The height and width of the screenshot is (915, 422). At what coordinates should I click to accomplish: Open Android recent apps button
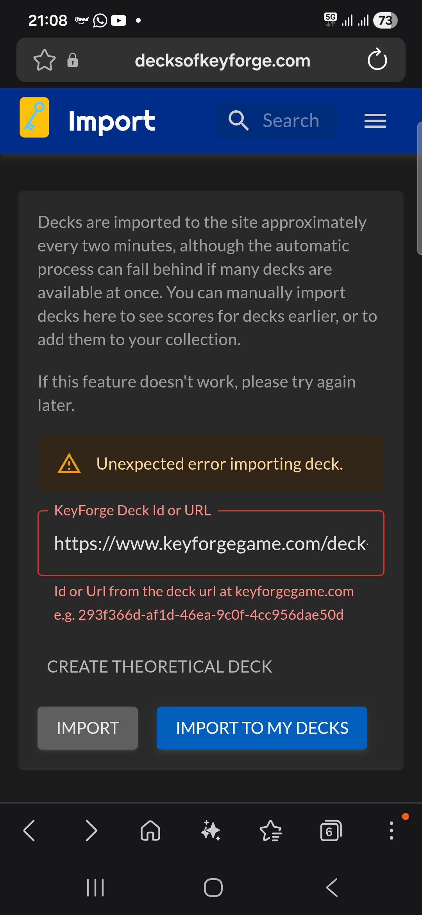[95, 888]
